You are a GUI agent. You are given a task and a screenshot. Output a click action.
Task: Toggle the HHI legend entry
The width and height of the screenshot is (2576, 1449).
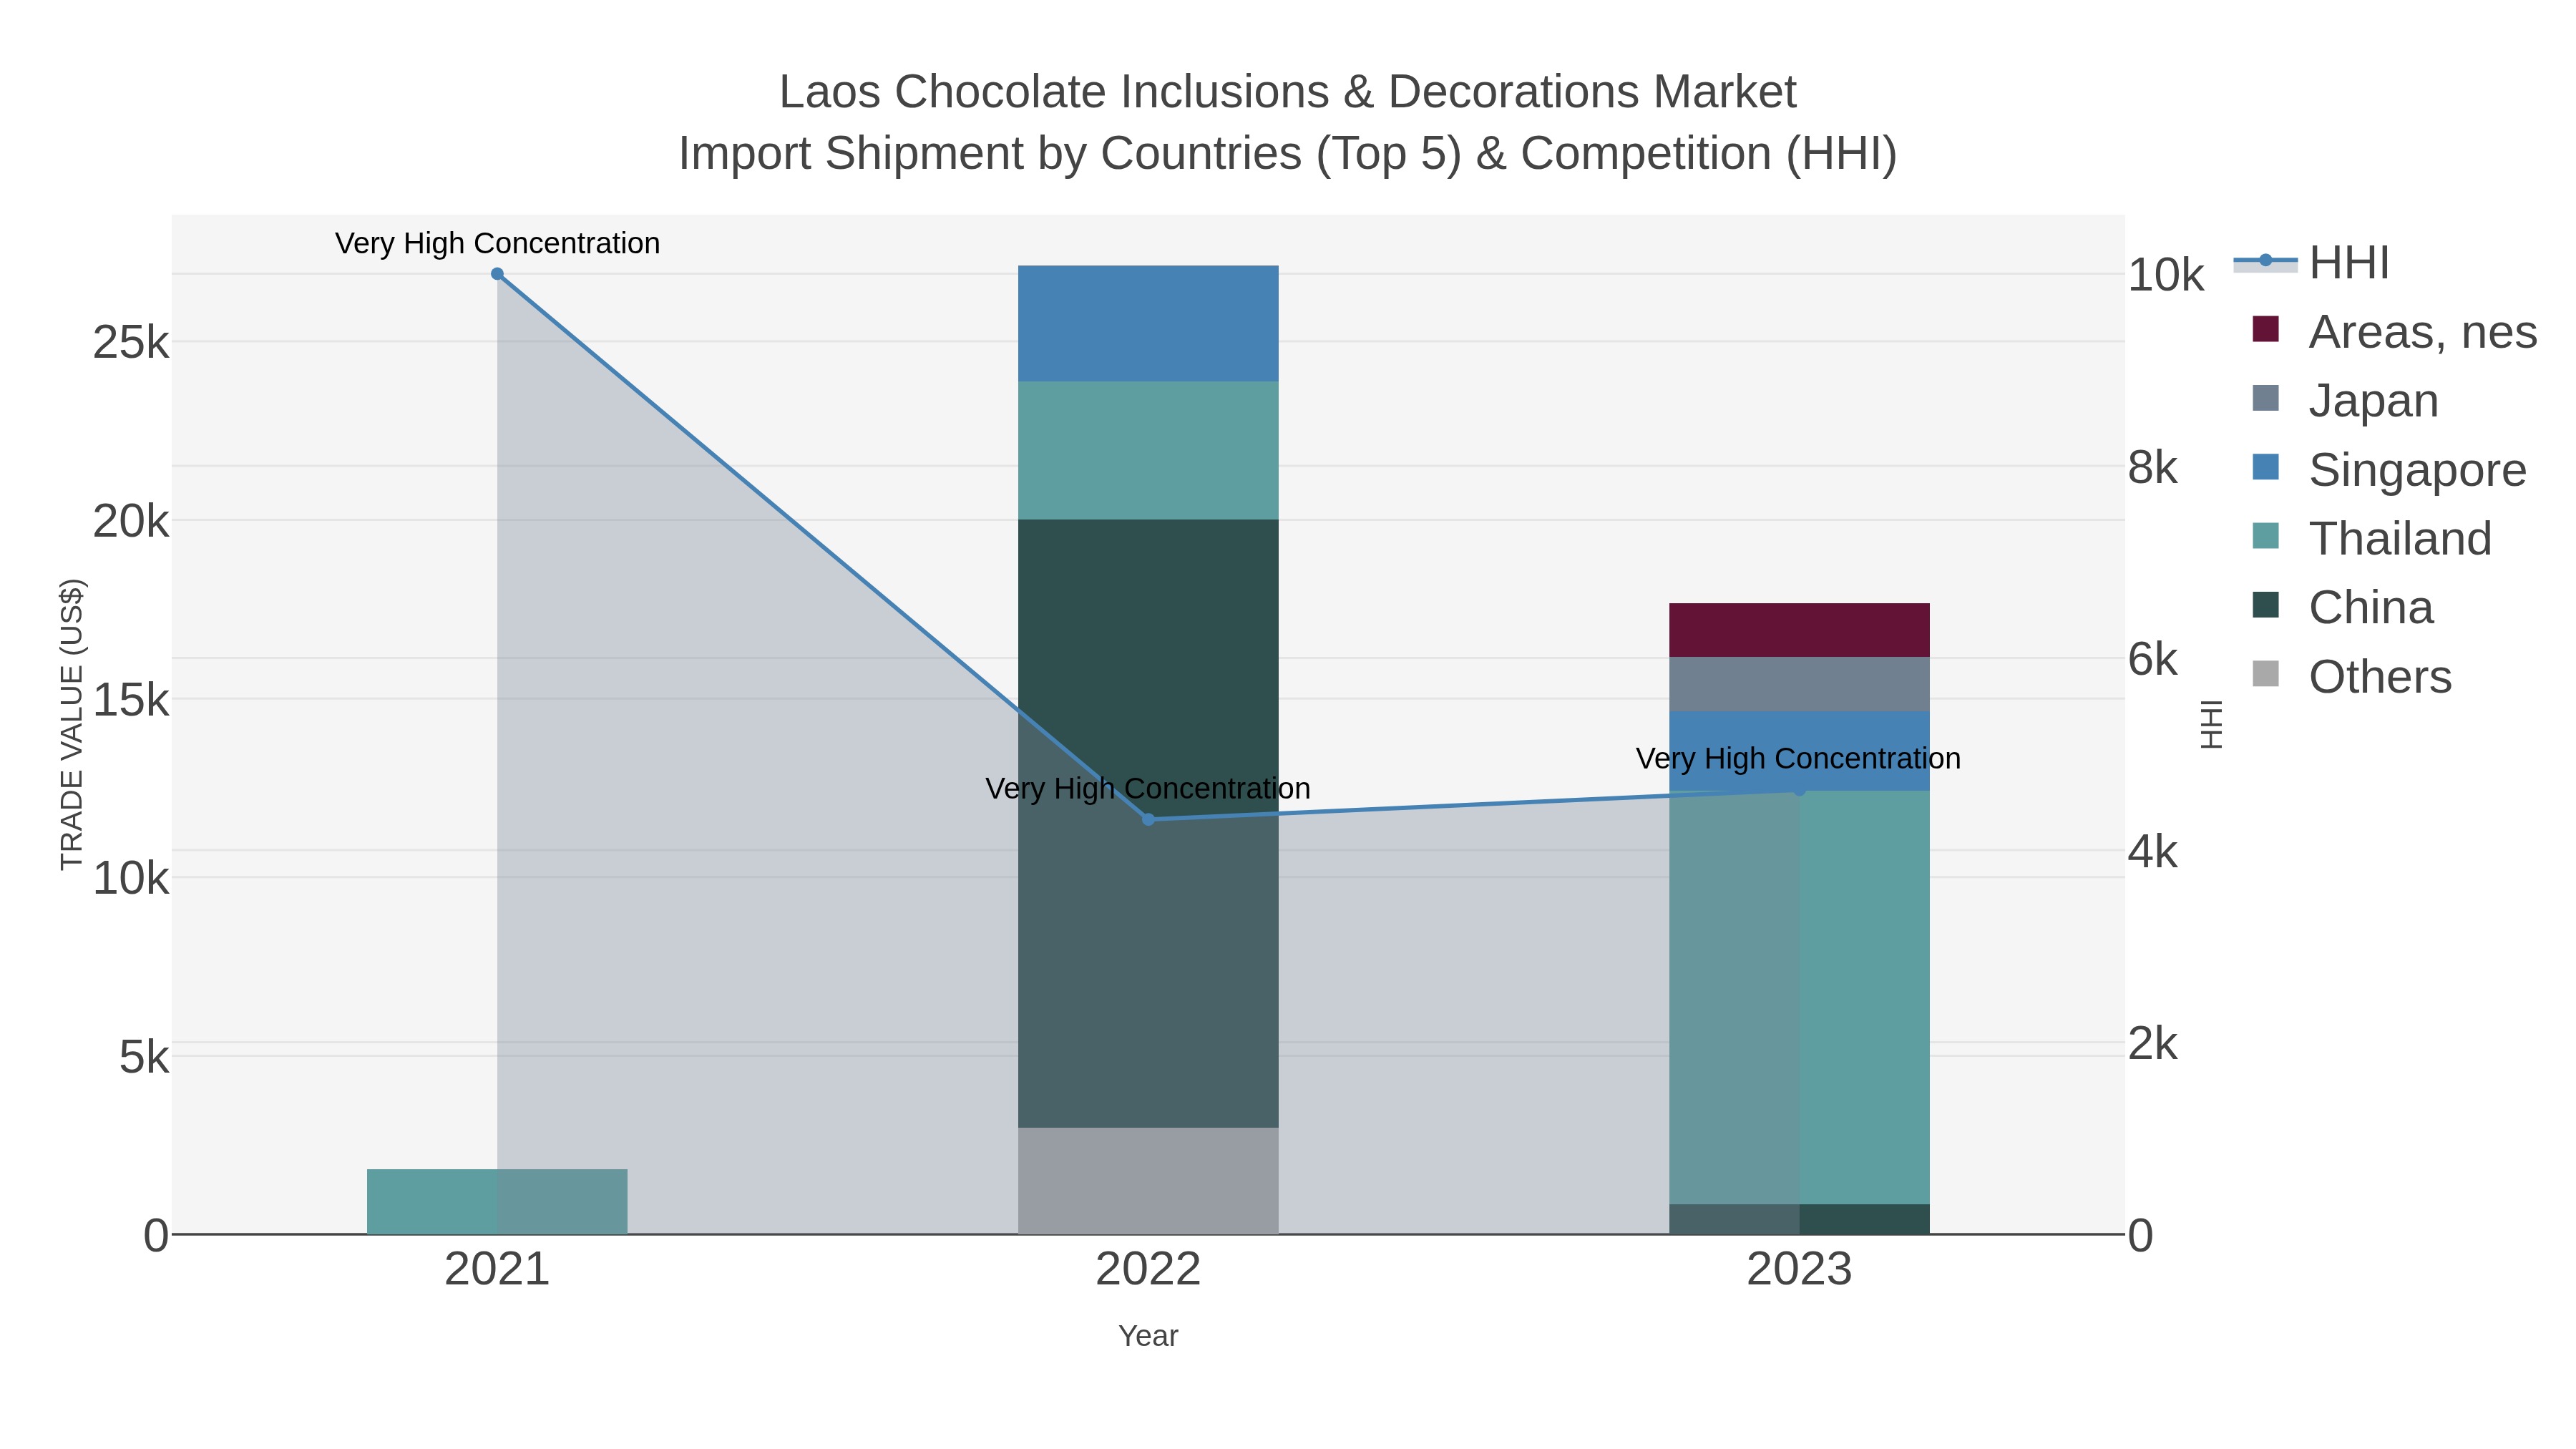coord(2312,263)
